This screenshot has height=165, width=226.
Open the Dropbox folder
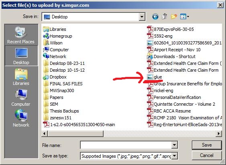coord(55,77)
